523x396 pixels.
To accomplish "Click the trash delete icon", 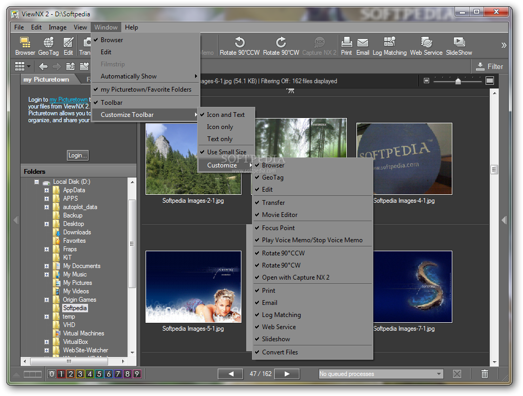I will tap(485, 374).
